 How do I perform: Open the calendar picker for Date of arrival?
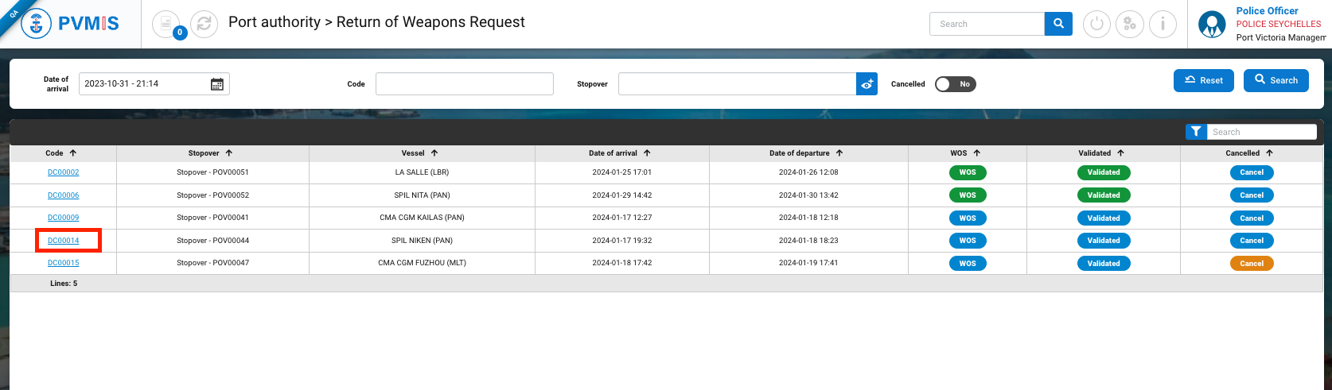(216, 84)
